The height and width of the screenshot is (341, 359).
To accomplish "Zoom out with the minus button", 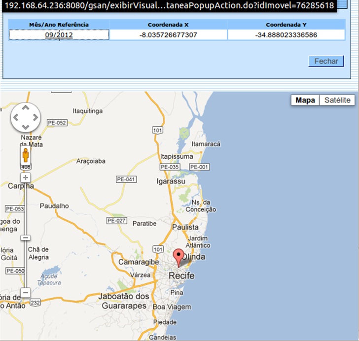I will pos(26,293).
